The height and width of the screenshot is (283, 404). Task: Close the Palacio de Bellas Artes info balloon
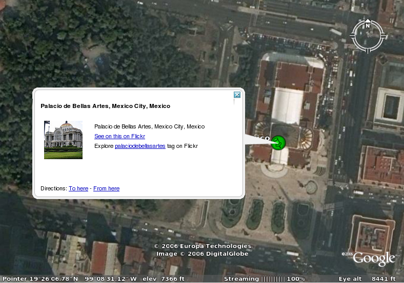click(x=237, y=95)
